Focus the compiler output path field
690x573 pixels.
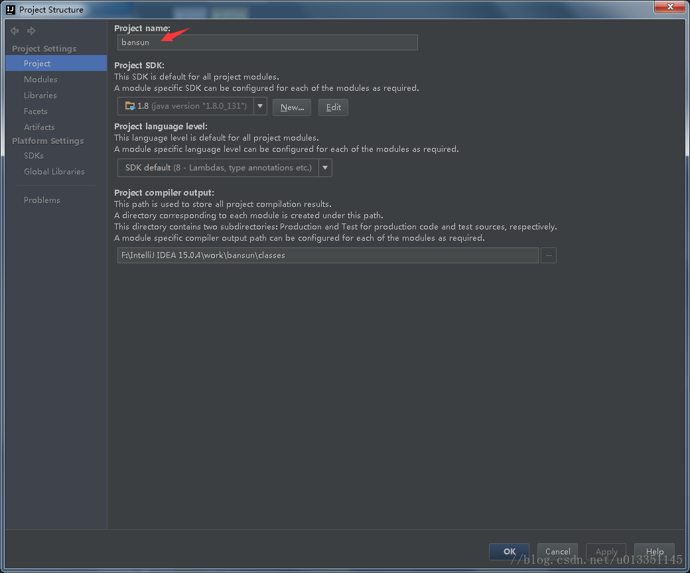coord(328,255)
